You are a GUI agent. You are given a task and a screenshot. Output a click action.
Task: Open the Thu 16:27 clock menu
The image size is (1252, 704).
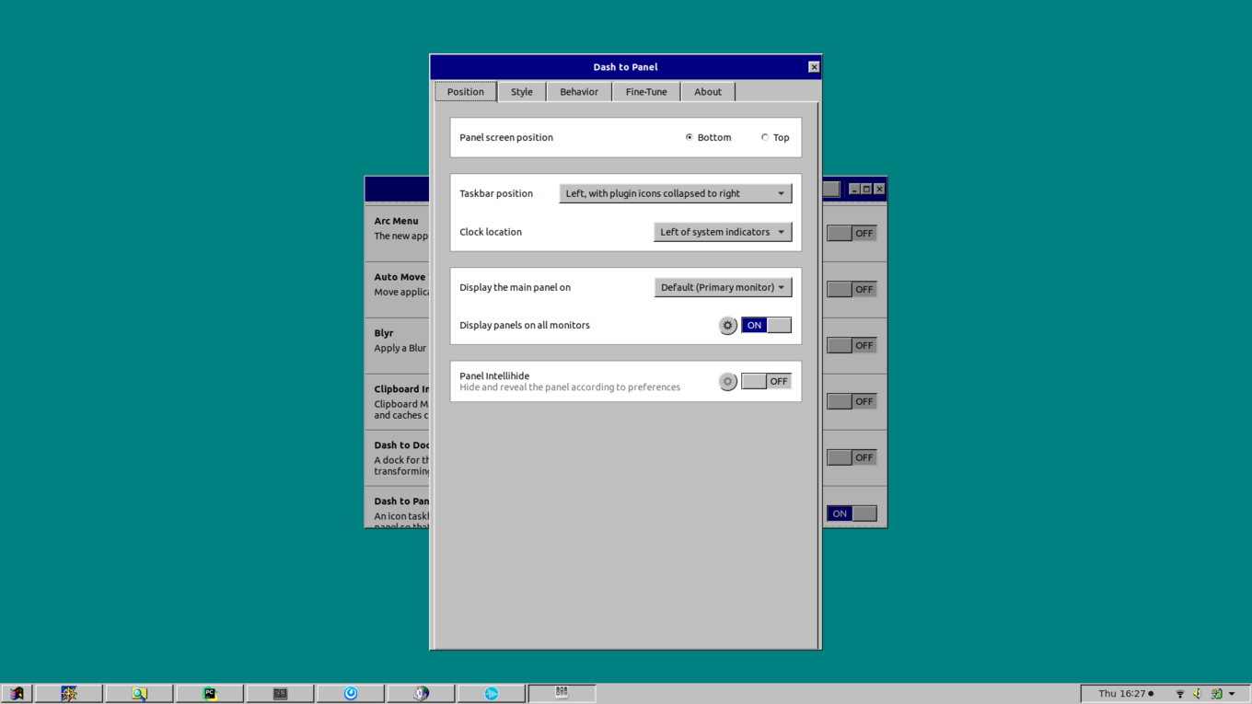(x=1126, y=694)
